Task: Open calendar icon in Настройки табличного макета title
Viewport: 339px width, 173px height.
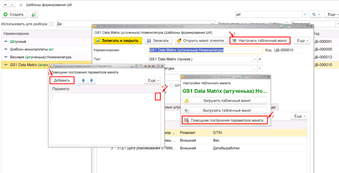Action: tap(247, 77)
